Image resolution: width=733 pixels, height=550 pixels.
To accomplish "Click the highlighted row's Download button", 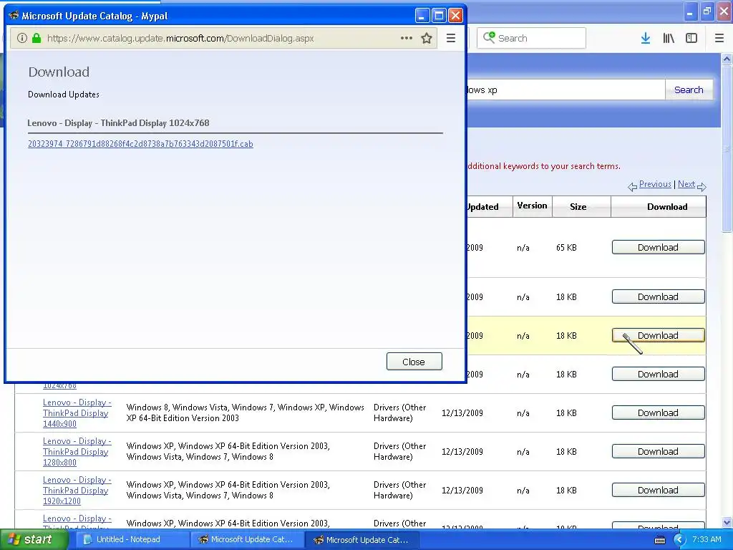I will pyautogui.click(x=659, y=335).
